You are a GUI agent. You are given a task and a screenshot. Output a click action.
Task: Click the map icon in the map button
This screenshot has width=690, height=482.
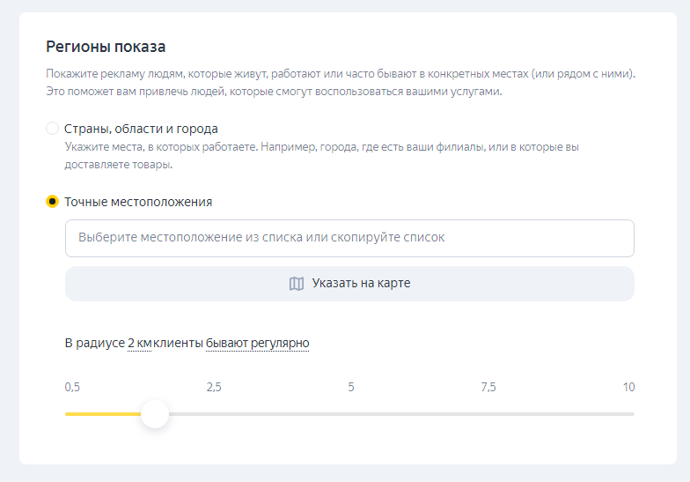click(297, 284)
